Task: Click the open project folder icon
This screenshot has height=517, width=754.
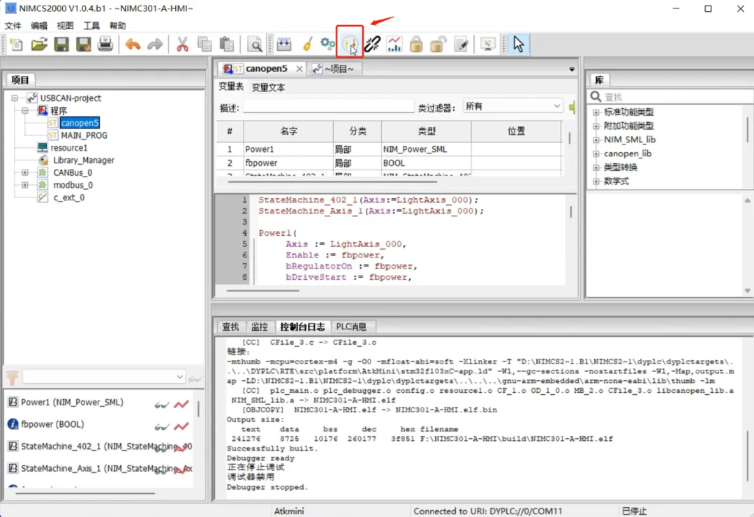Action: click(x=39, y=44)
